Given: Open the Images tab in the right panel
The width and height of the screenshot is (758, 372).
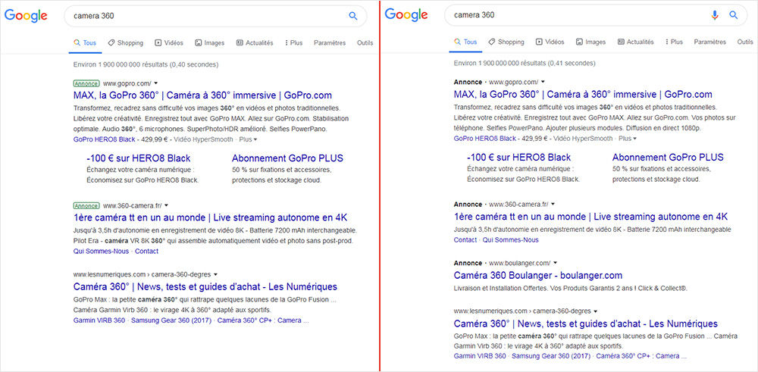Looking at the screenshot, I should coord(590,42).
